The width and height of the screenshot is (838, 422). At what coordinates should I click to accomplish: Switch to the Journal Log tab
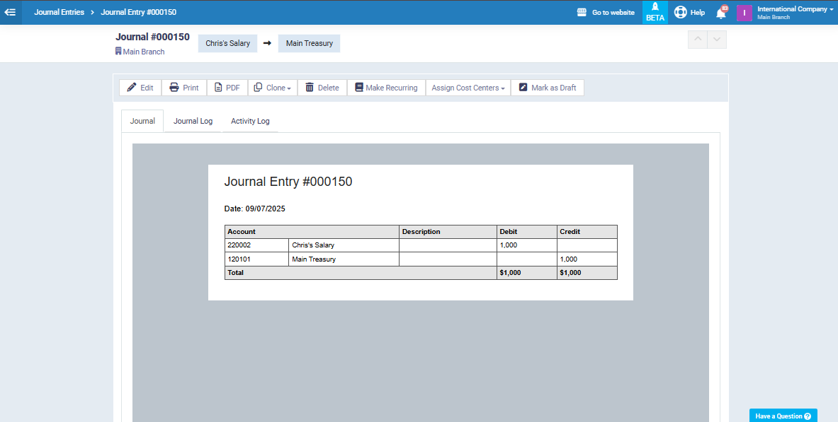[193, 121]
